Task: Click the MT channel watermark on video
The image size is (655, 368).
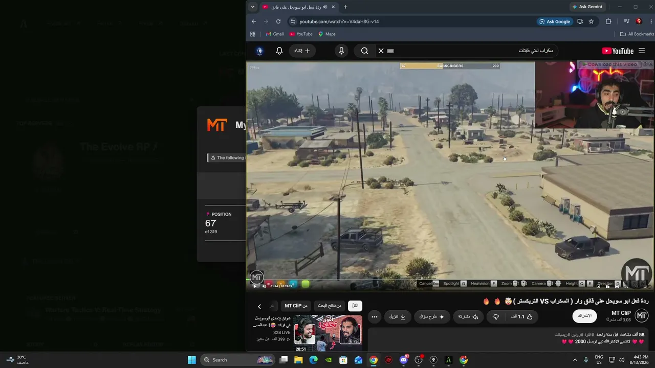Action: coord(637,273)
